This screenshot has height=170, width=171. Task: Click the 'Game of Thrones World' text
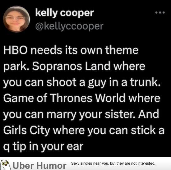(64, 98)
